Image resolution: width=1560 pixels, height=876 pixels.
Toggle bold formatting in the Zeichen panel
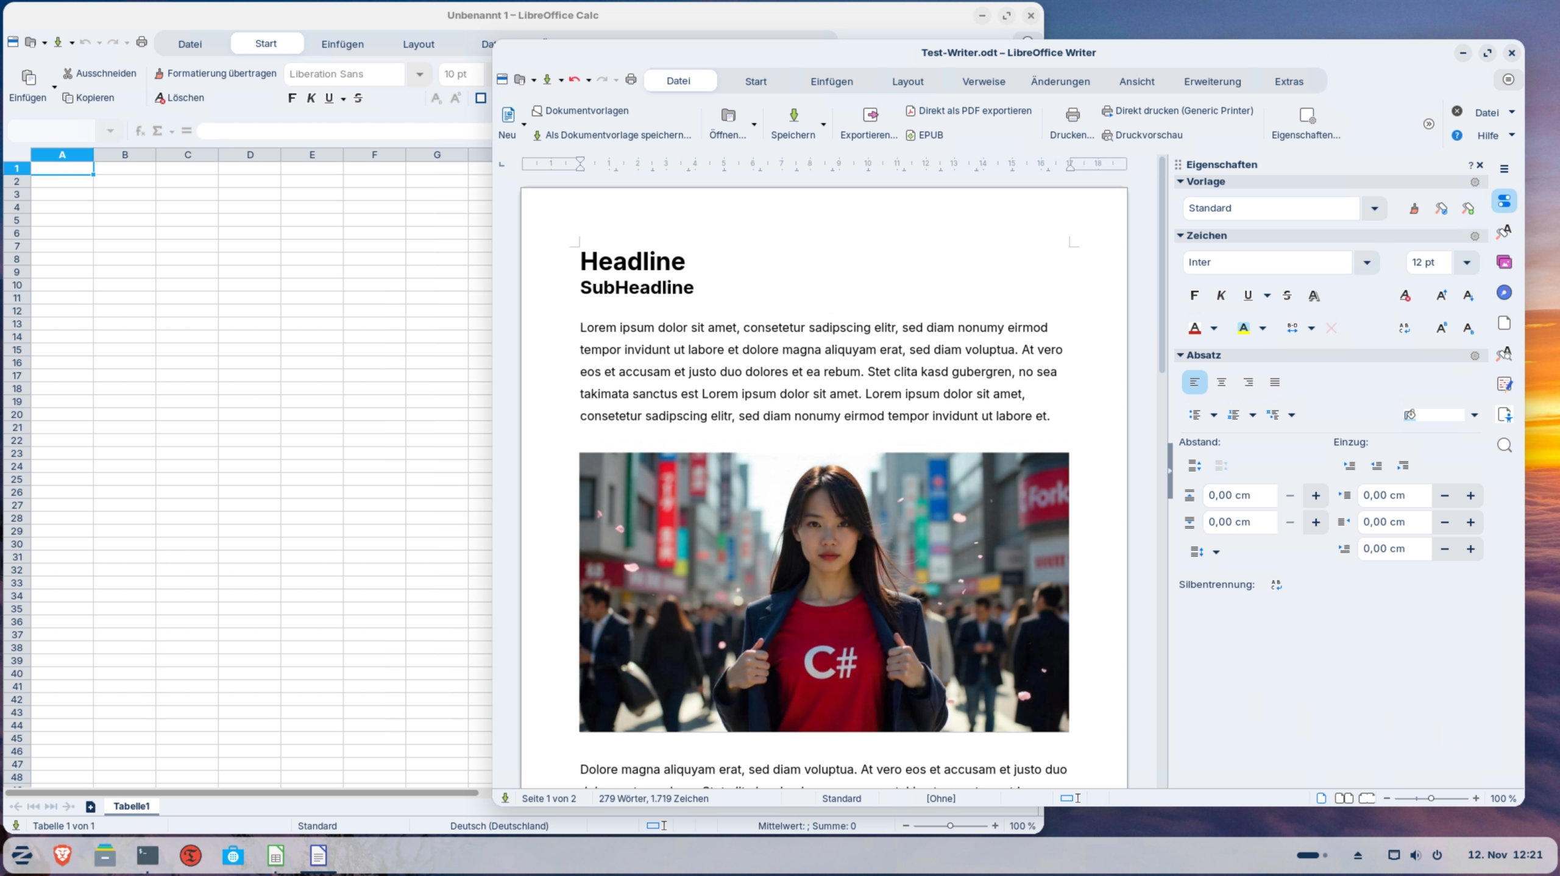coord(1193,295)
